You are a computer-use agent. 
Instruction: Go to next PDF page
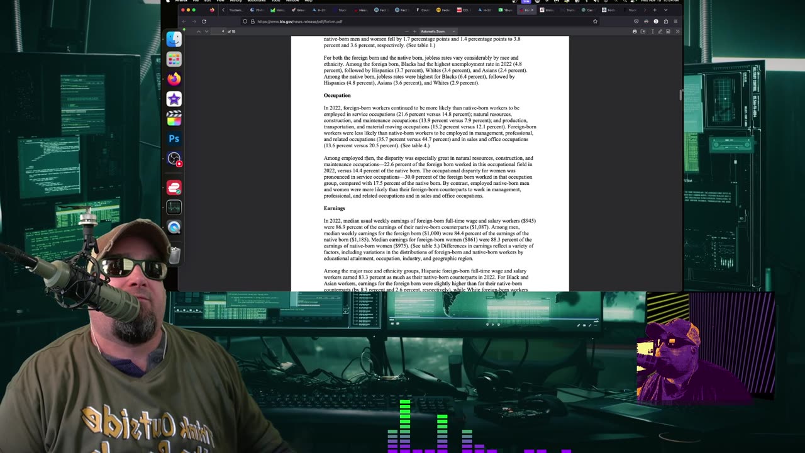pyautogui.click(x=206, y=31)
